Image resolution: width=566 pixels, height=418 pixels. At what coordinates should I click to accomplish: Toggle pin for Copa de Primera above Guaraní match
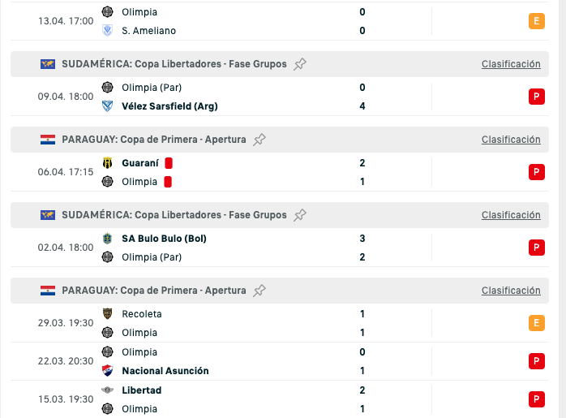[259, 140]
